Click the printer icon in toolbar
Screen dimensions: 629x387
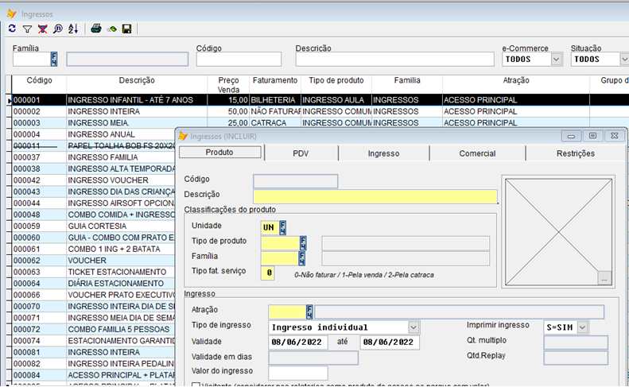click(x=96, y=29)
